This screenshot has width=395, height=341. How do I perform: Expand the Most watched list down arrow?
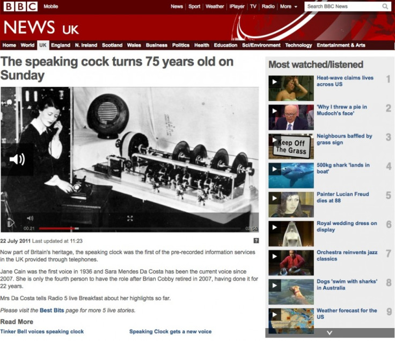[x=330, y=333]
